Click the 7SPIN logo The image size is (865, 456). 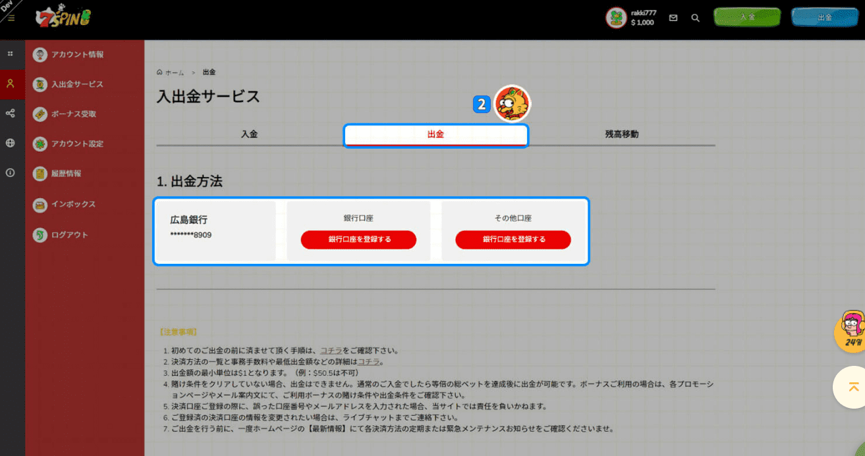63,18
